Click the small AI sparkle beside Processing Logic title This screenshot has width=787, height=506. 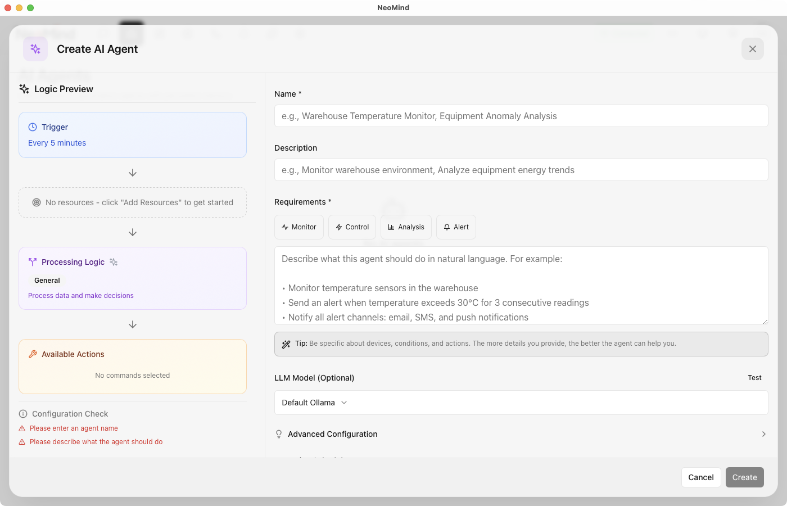tap(113, 261)
